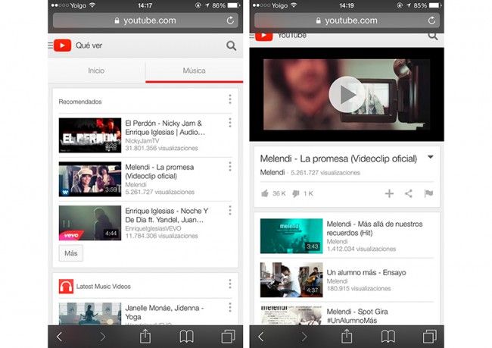Go forward in left phone Safari toolbar

pos(103,337)
